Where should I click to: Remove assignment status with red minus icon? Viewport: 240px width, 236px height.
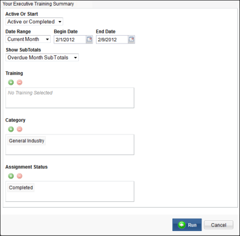(20, 176)
